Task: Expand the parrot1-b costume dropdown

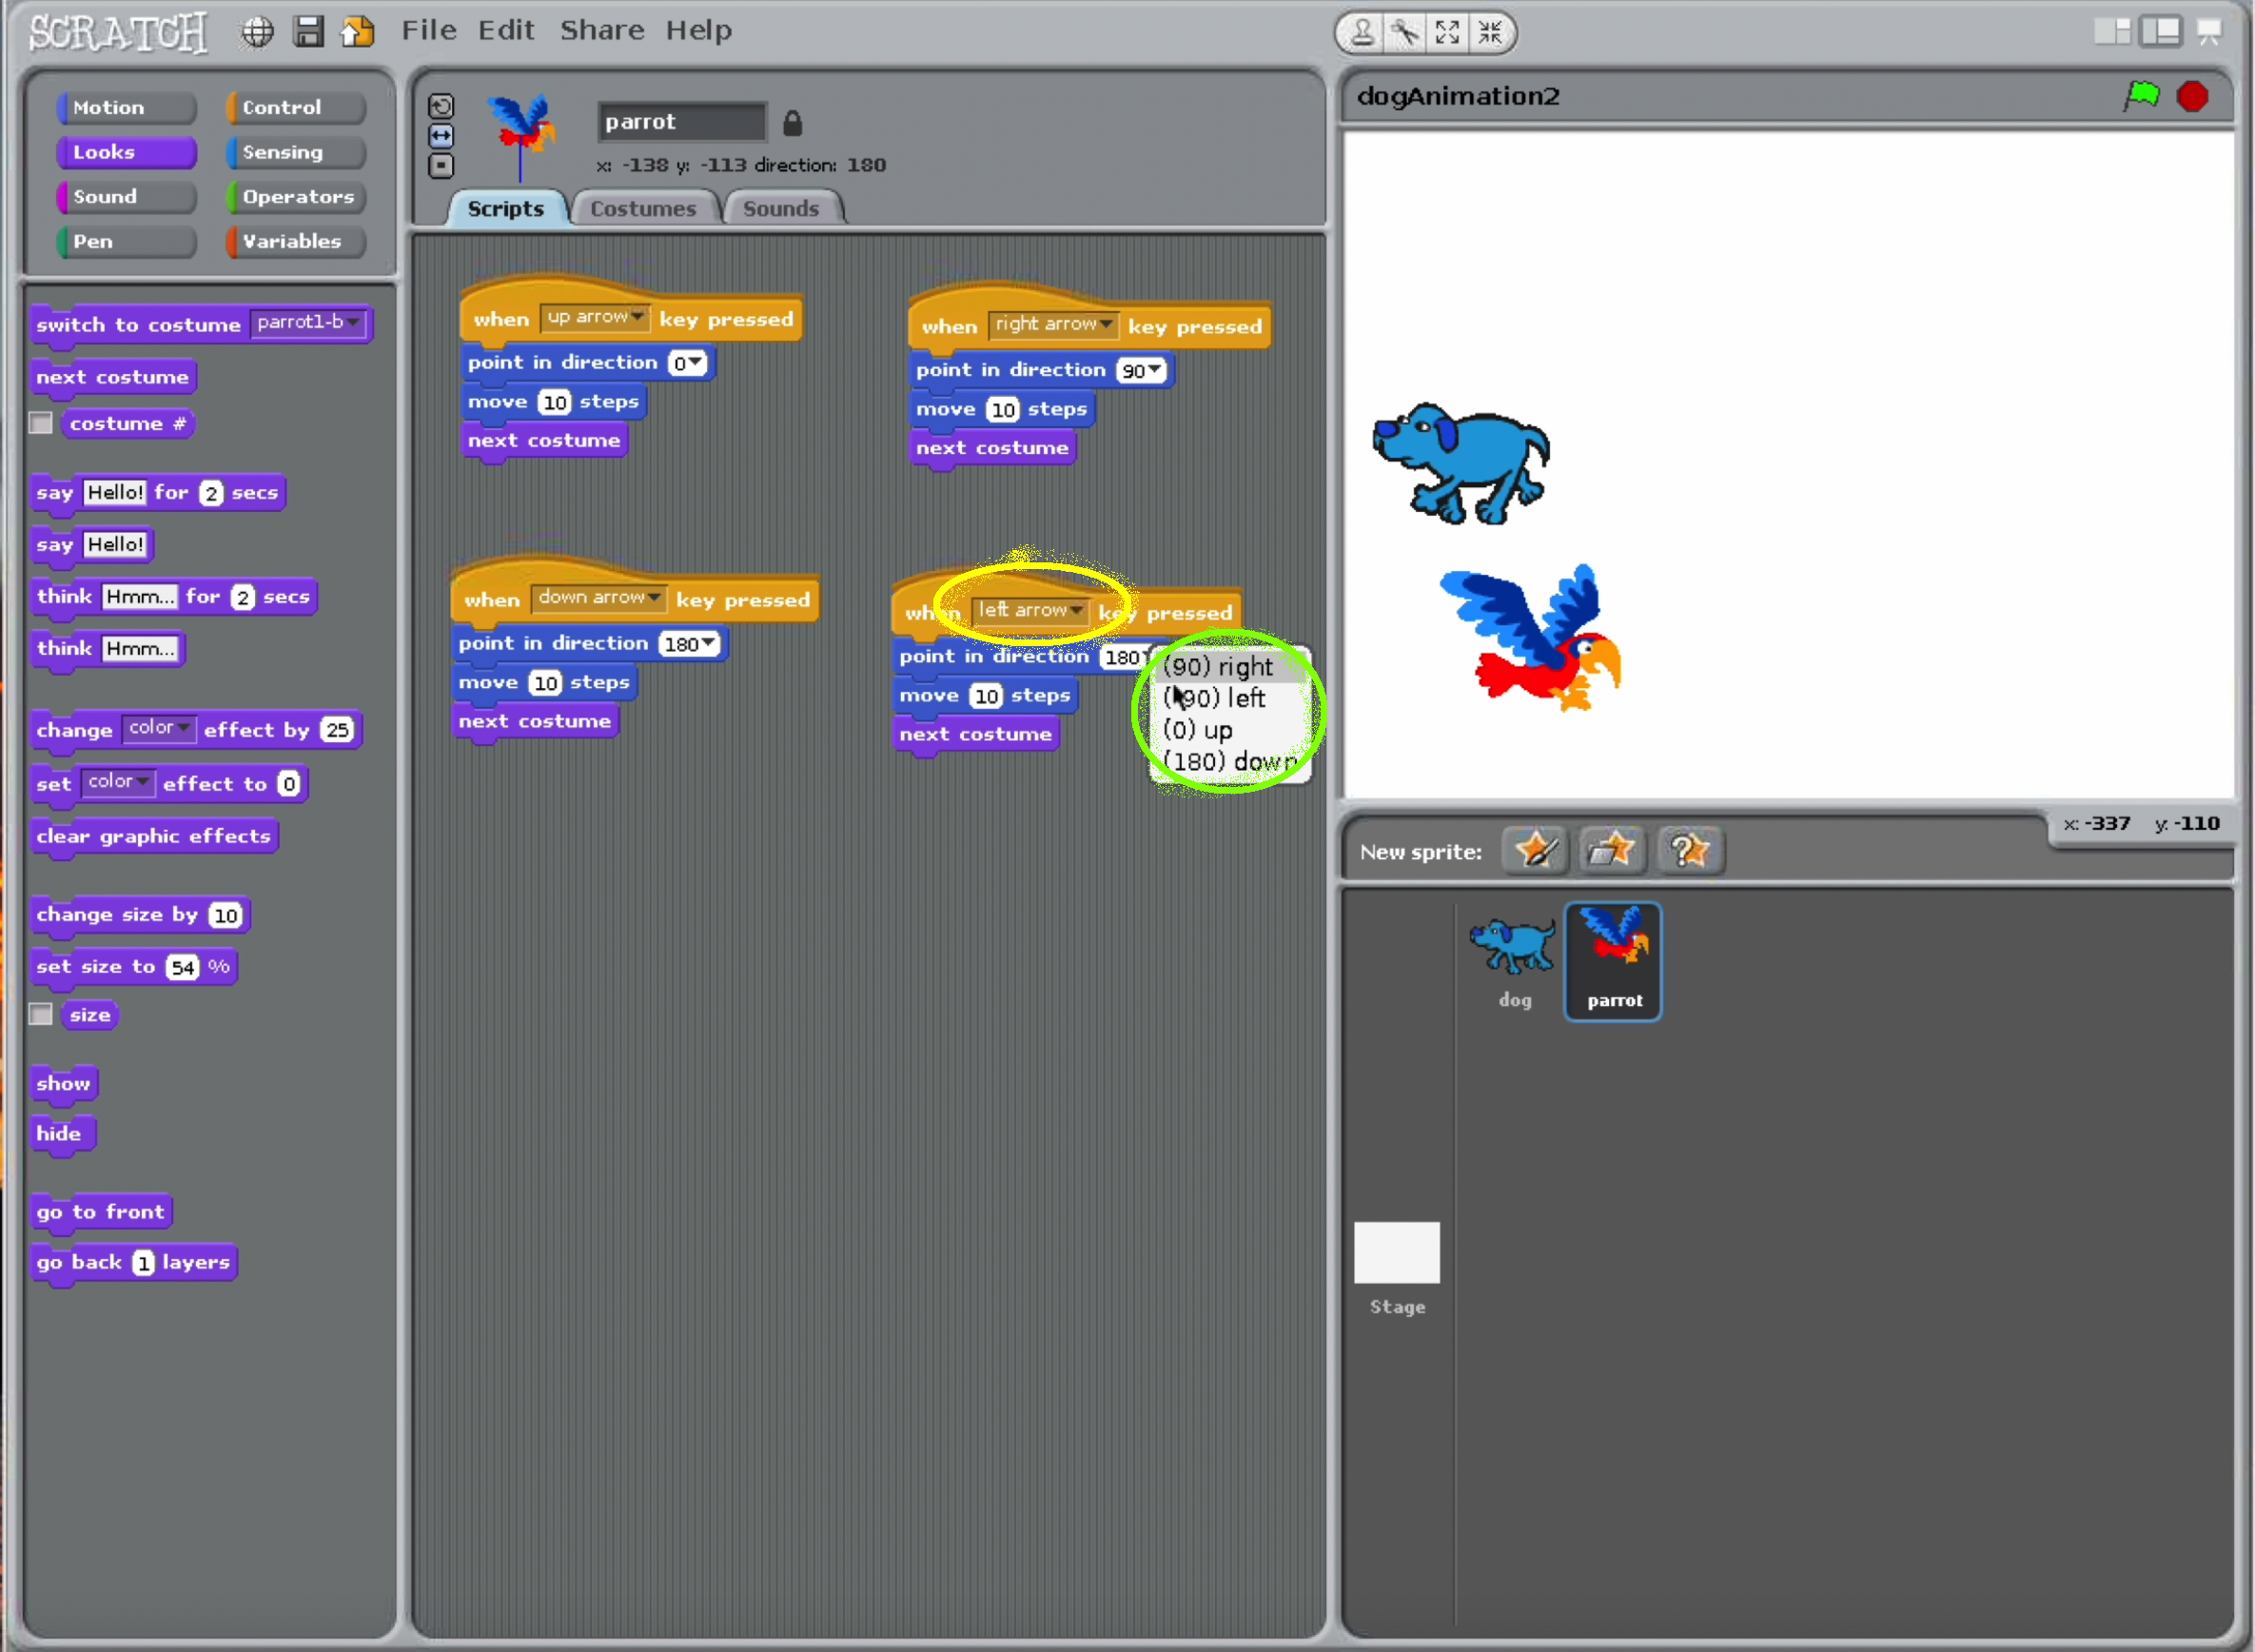Action: (x=353, y=322)
